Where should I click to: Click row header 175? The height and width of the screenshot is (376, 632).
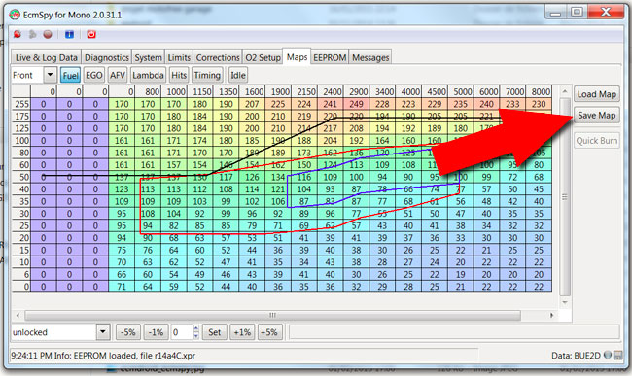coord(21,117)
